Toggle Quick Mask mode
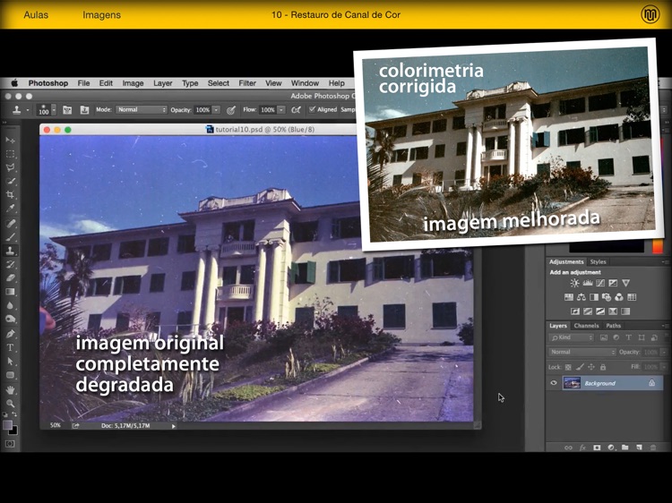This screenshot has height=503, width=672. coord(10,444)
